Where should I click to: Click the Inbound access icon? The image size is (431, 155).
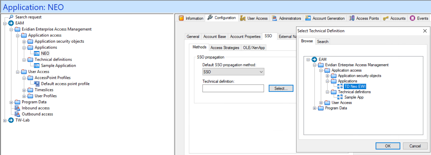pos(17,108)
